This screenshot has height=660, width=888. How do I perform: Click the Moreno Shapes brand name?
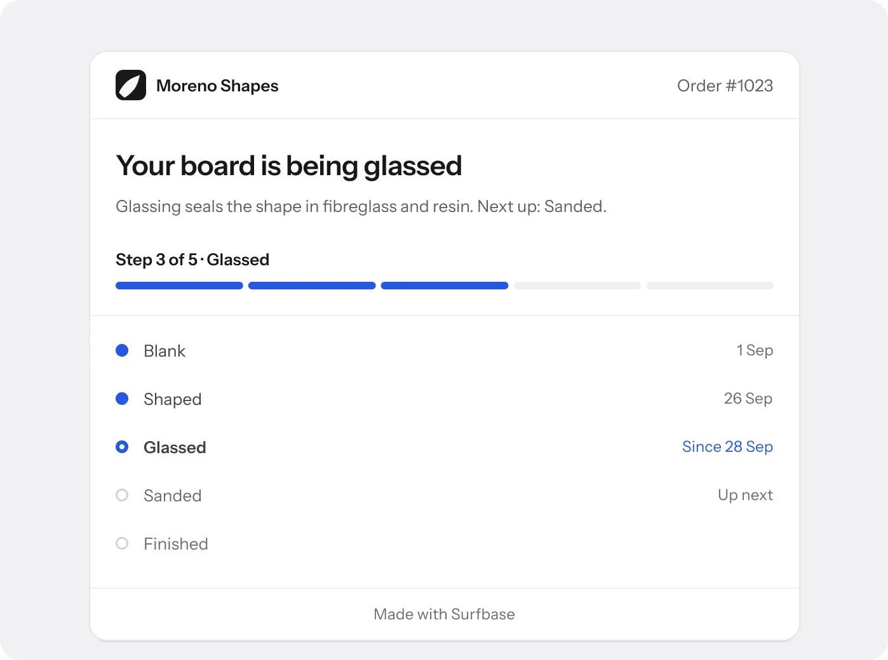click(217, 86)
